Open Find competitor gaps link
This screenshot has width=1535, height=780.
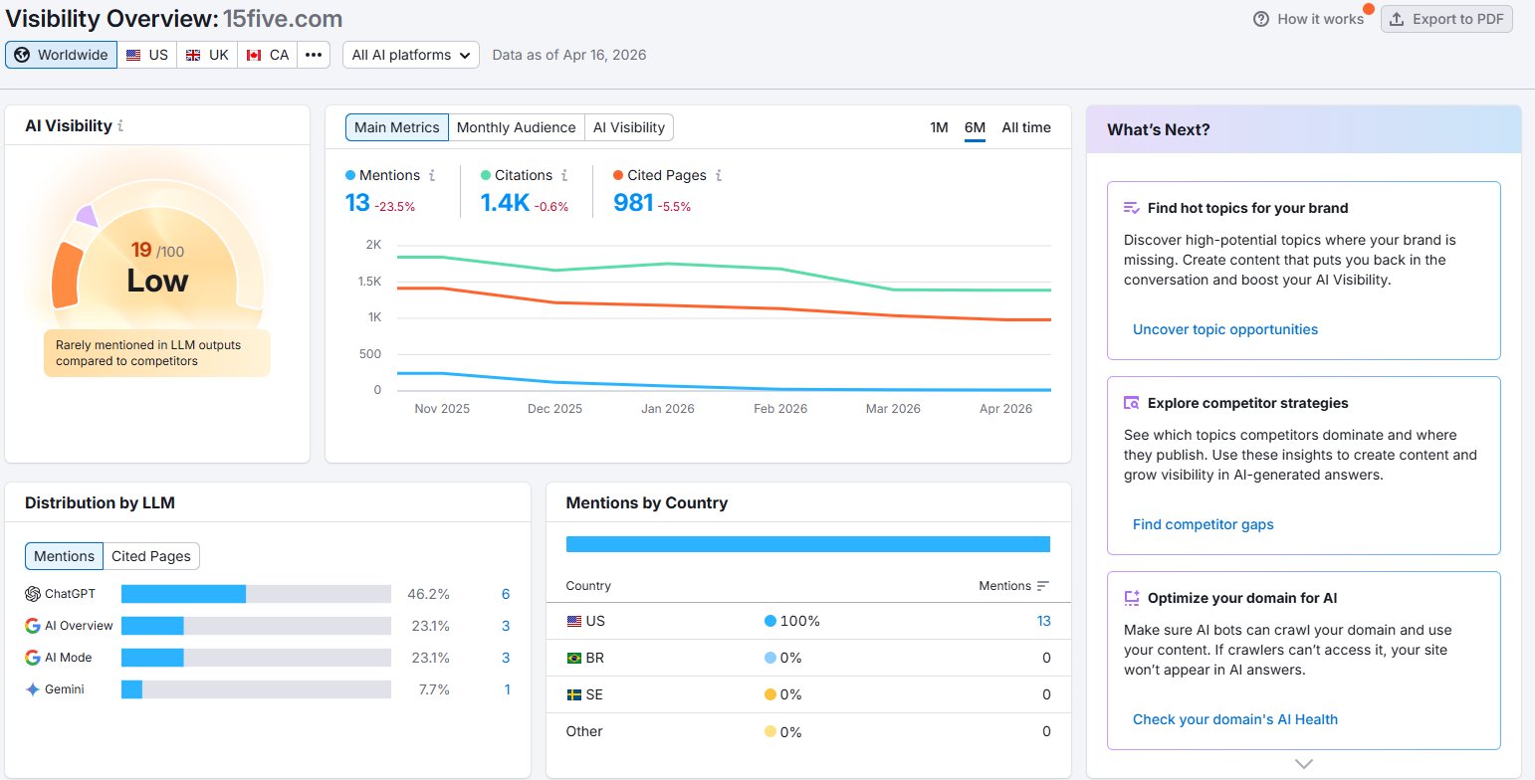click(1204, 524)
